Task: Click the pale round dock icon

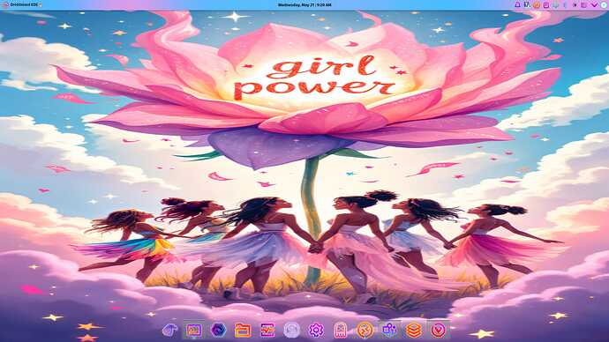Action: pyautogui.click(x=291, y=331)
